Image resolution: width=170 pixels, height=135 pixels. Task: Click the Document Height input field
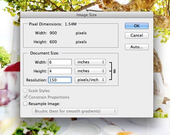coord(60,71)
